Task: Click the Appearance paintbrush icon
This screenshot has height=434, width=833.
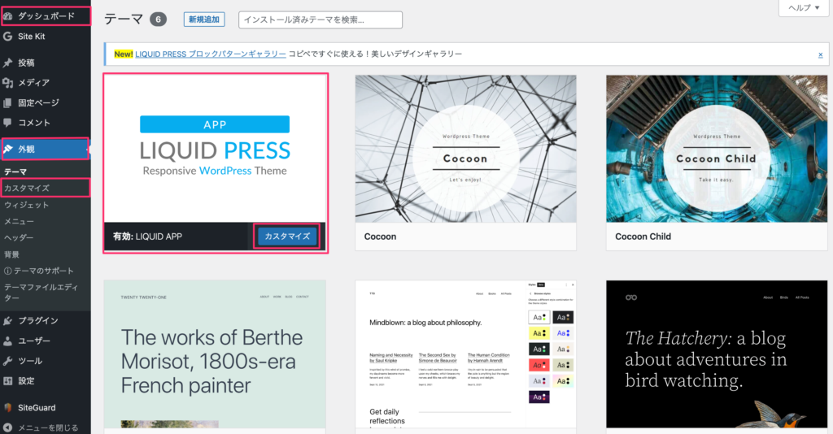Action: [8, 149]
